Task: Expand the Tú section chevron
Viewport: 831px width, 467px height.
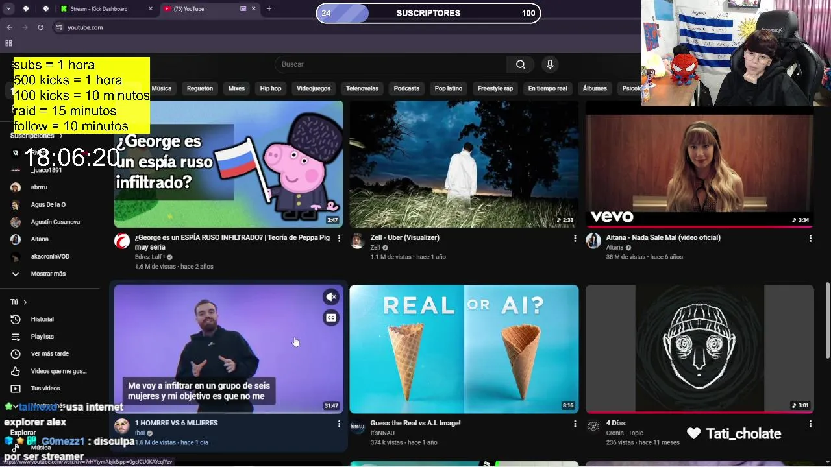Action: coord(25,302)
